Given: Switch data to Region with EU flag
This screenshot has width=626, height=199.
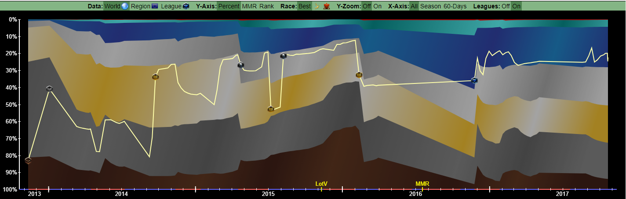Looking at the screenshot, I should click(144, 6).
